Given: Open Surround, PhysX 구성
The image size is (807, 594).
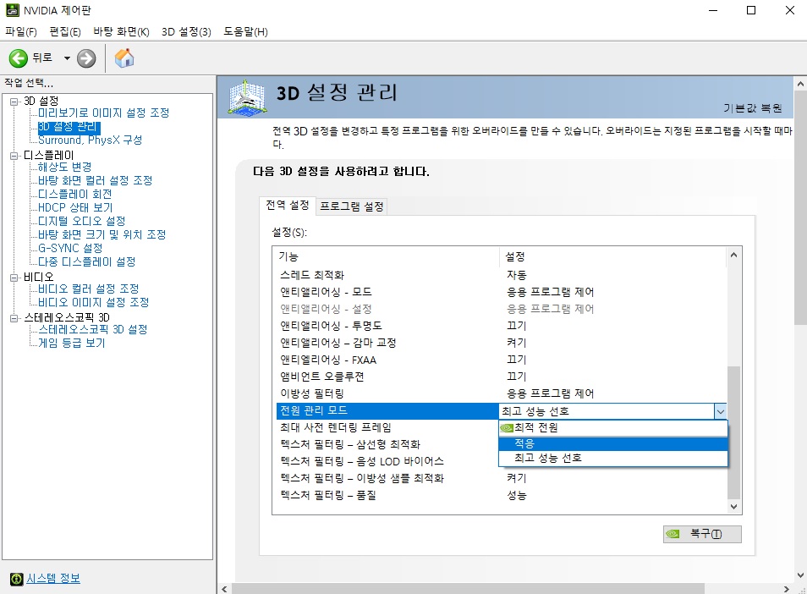Looking at the screenshot, I should (90, 140).
